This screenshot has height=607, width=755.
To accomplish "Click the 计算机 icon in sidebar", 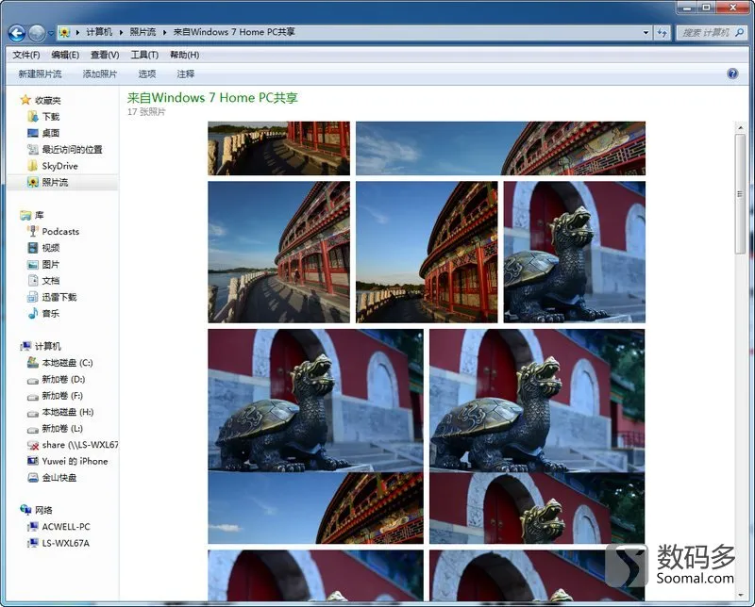I will click(25, 346).
